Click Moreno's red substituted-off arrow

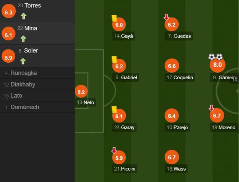point(211,108)
